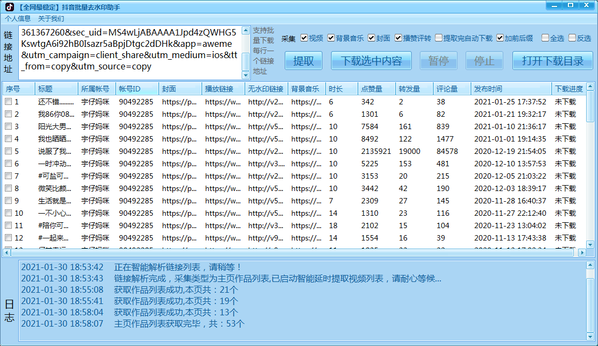Click the 所属帐号 column header
598x346 pixels.
(x=97, y=89)
